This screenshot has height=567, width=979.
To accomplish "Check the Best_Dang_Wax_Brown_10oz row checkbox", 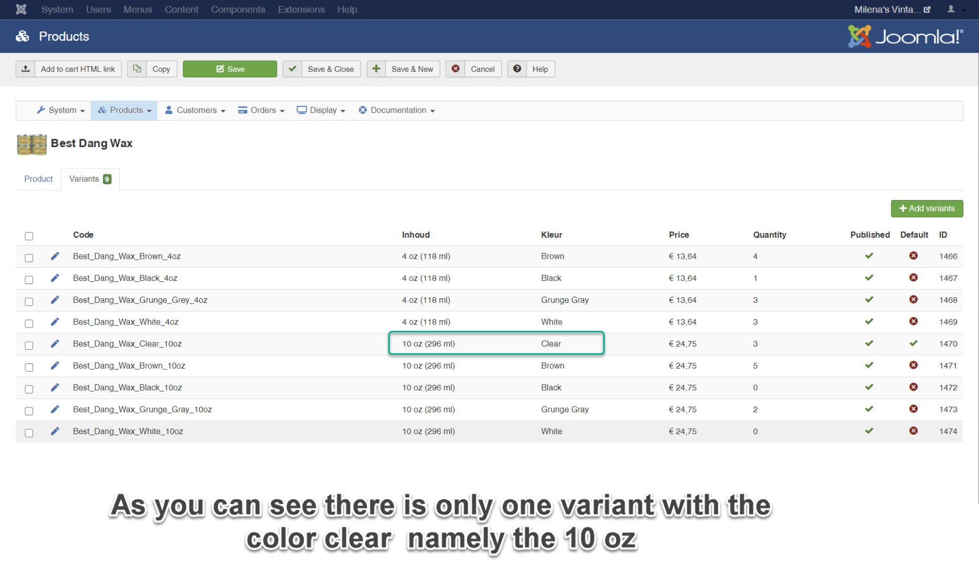I will click(x=29, y=367).
